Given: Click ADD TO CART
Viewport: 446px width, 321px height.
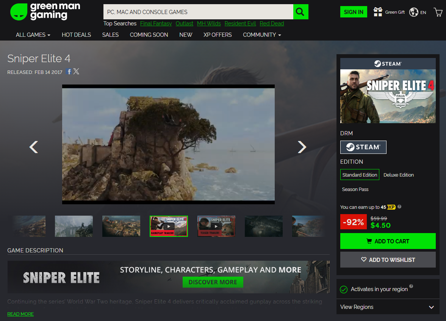Looking at the screenshot, I should click(x=388, y=241).
